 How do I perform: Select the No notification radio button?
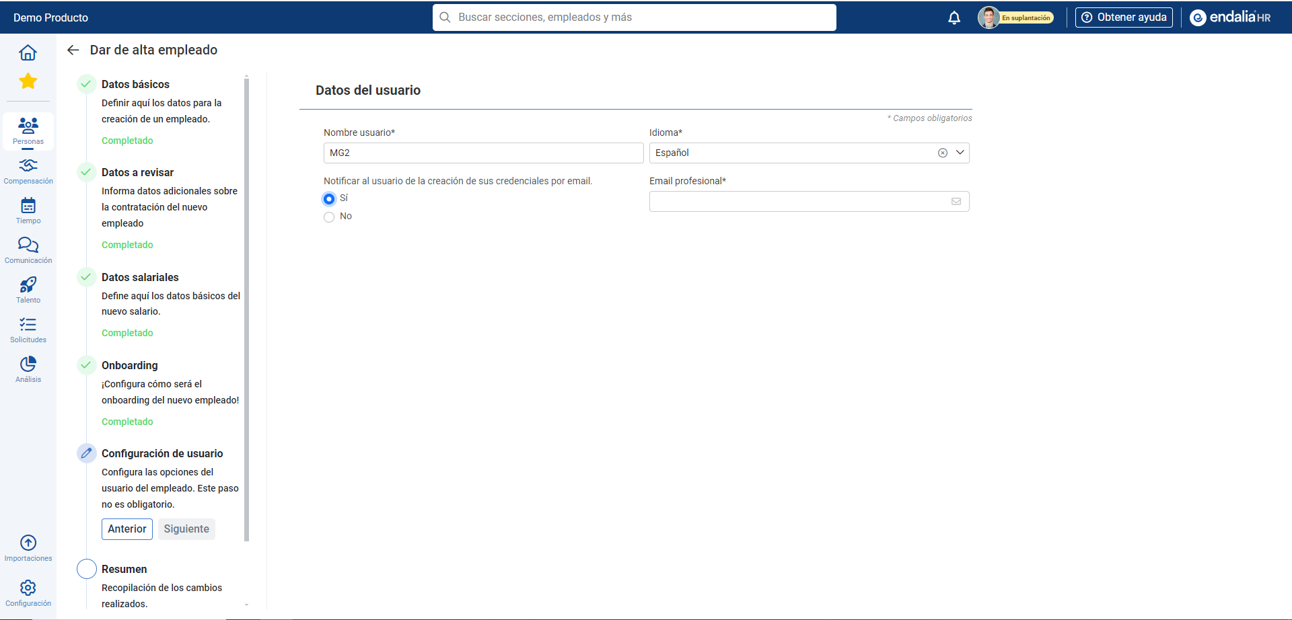pos(329,217)
